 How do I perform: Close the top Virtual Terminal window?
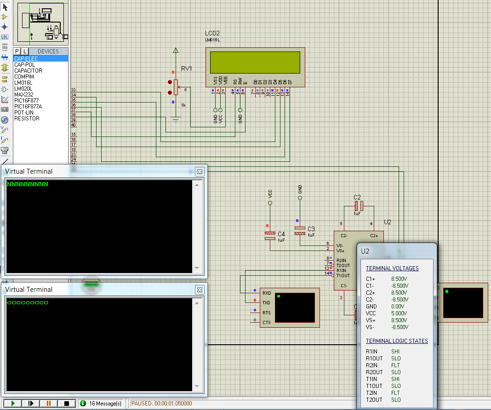200,171
